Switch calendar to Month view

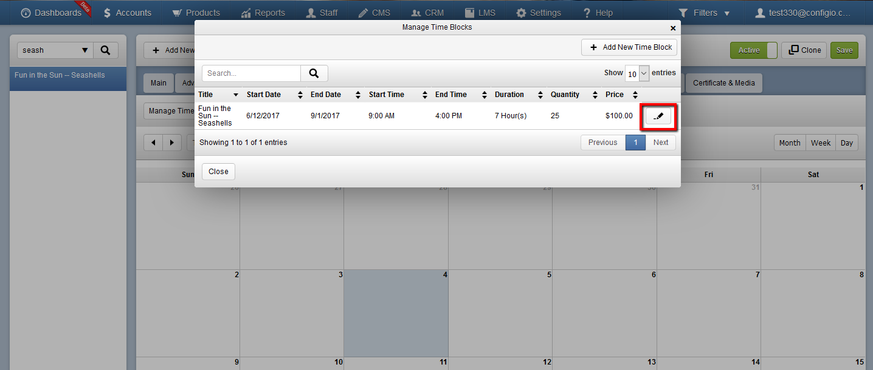[790, 143]
